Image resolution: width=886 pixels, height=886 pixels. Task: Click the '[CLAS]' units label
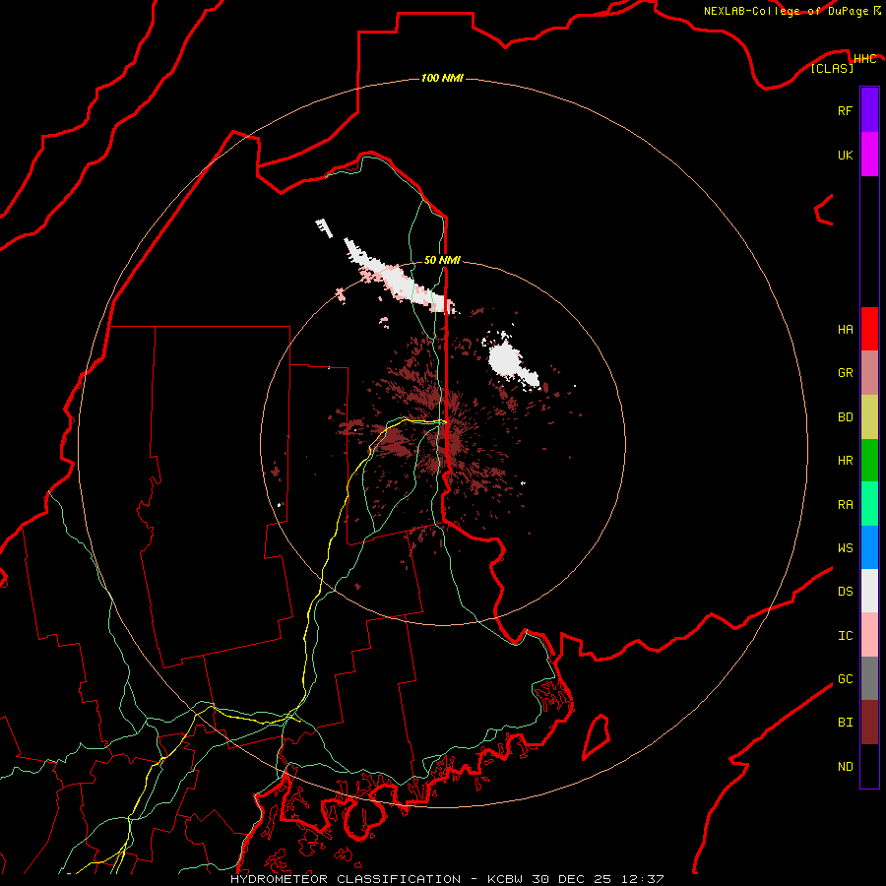[832, 68]
